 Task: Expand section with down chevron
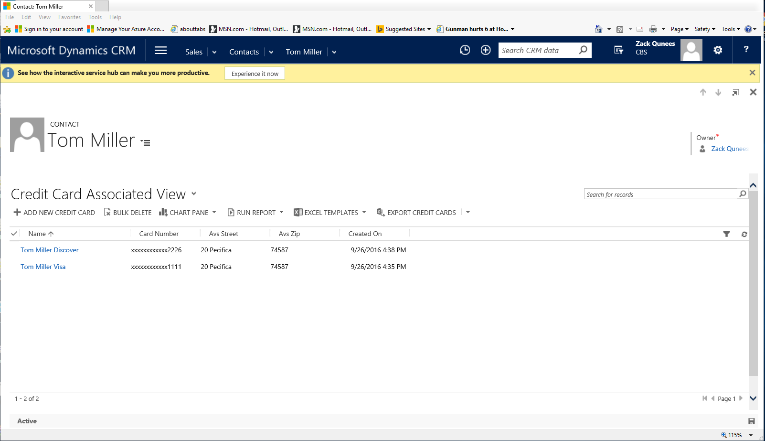753,398
